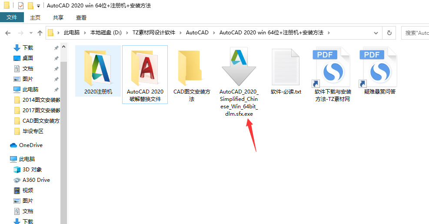429x224 pixels.
Task: Expand chevron after 此电脑 in breadcrumb
Action: pos(85,33)
